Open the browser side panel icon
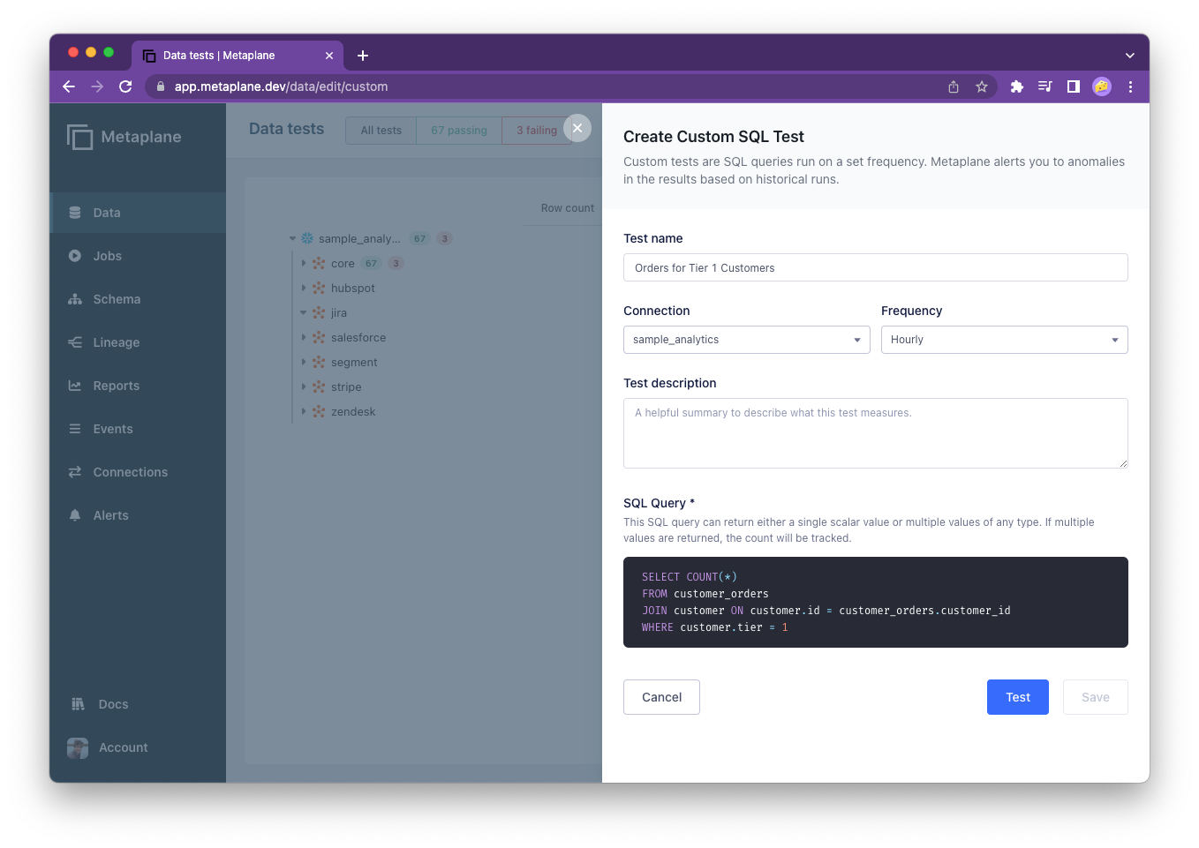The image size is (1199, 848). (x=1074, y=86)
